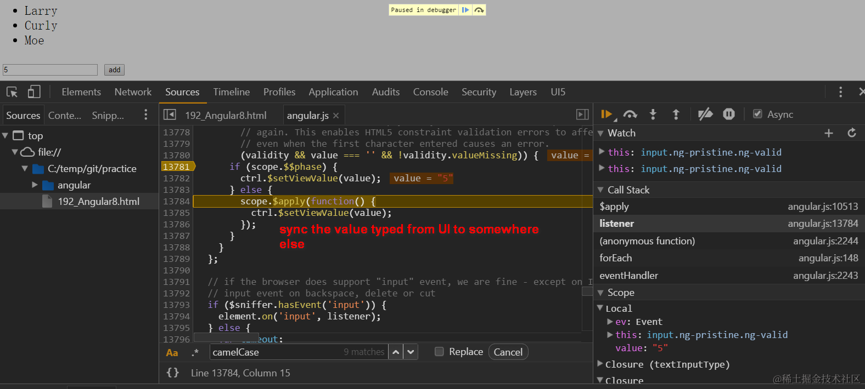Toggle the device toolbar icon
This screenshot has width=865, height=389.
click(x=34, y=91)
